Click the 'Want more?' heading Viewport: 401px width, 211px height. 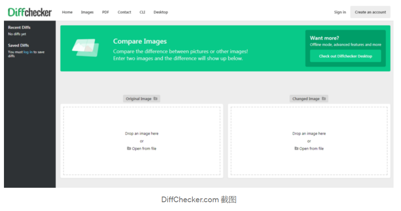tap(324, 38)
